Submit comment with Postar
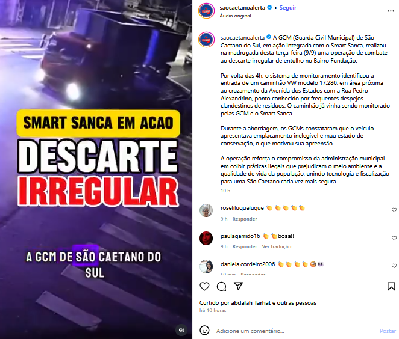The width and height of the screenshot is (399, 339). pyautogui.click(x=388, y=331)
